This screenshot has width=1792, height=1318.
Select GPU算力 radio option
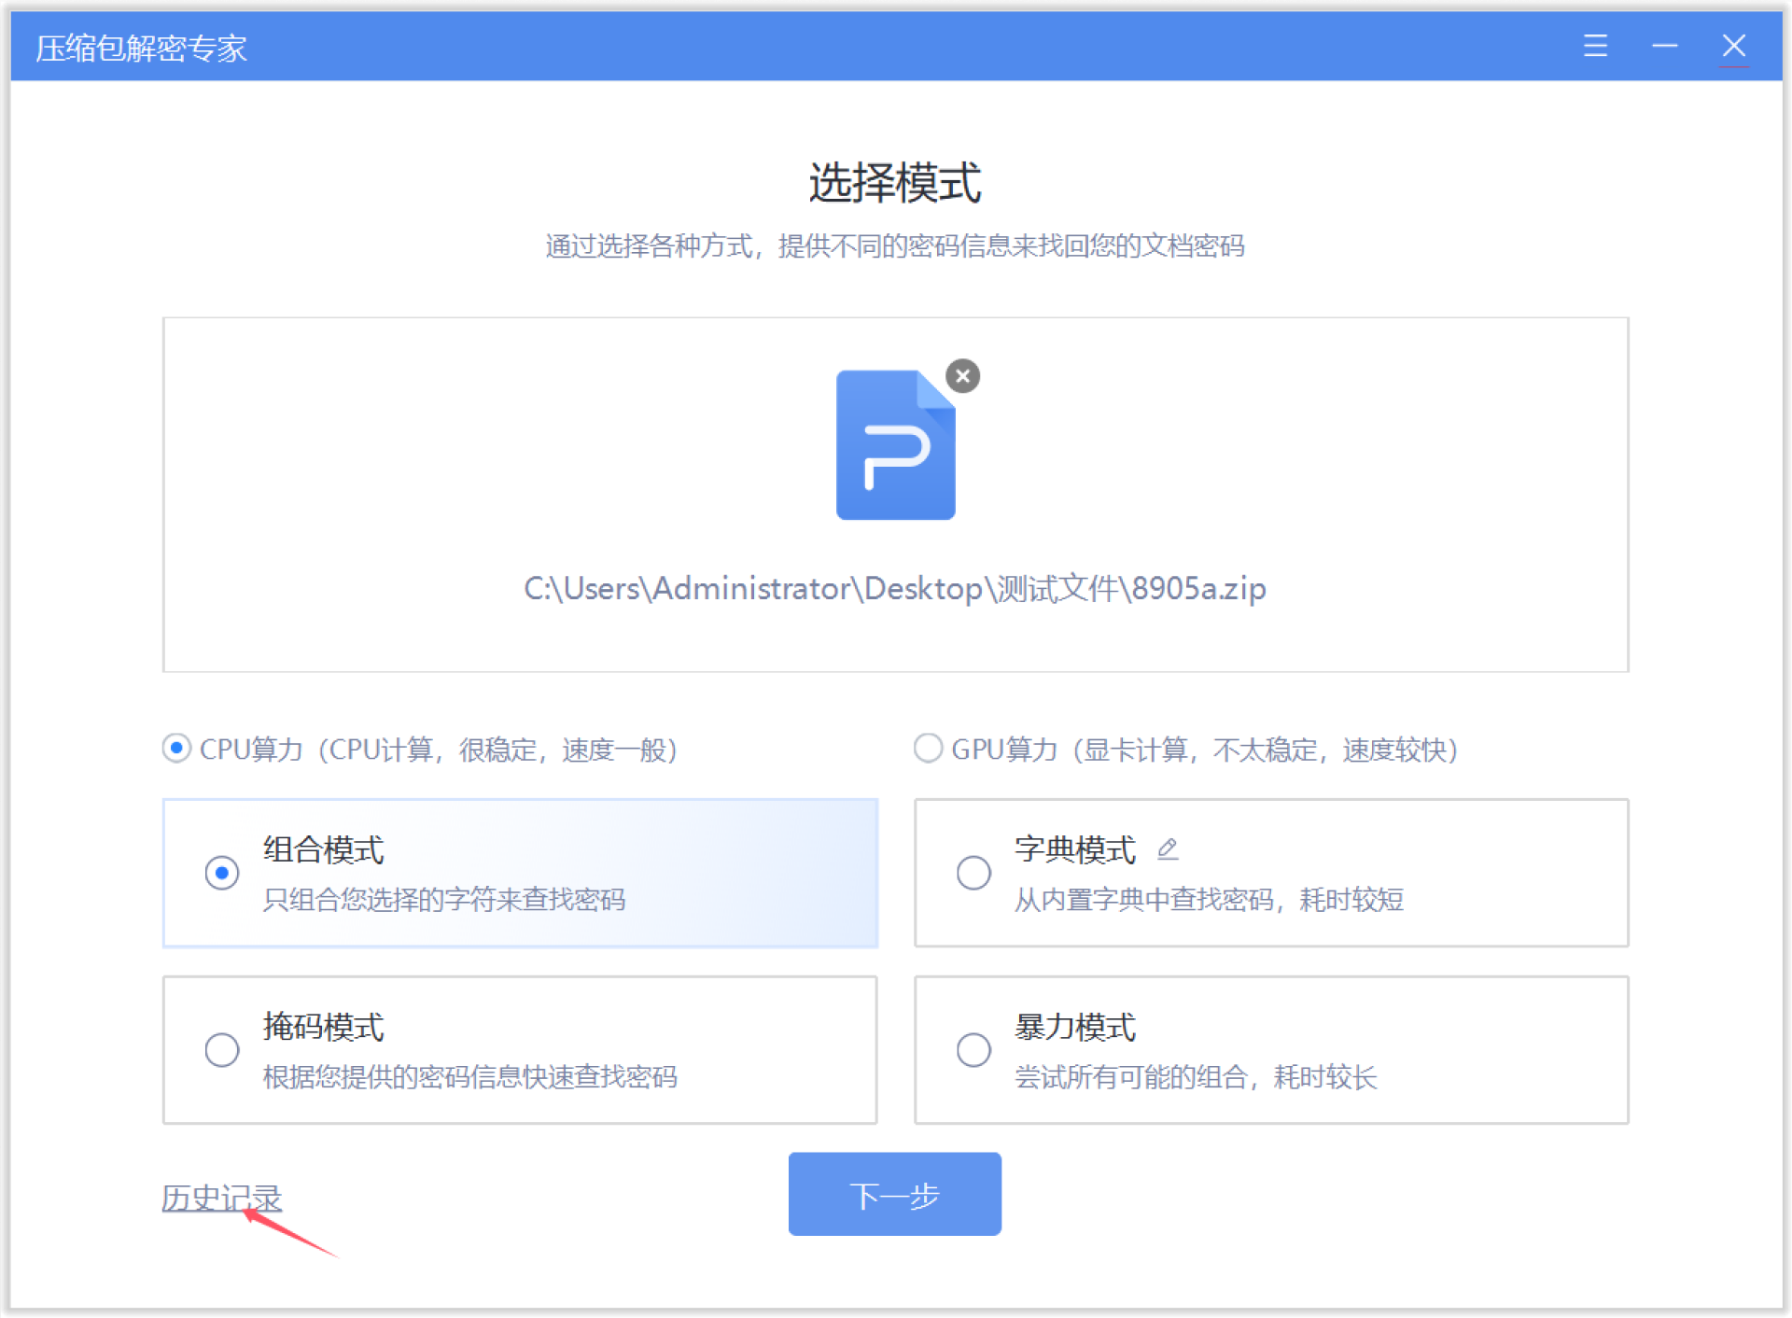(x=928, y=749)
